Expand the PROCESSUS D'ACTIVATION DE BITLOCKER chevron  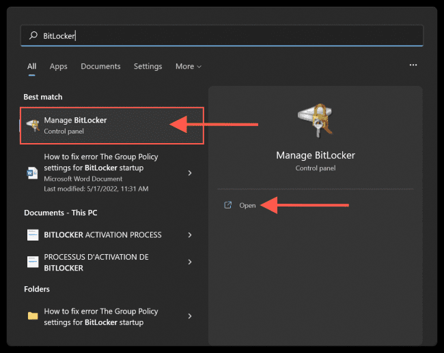point(190,262)
